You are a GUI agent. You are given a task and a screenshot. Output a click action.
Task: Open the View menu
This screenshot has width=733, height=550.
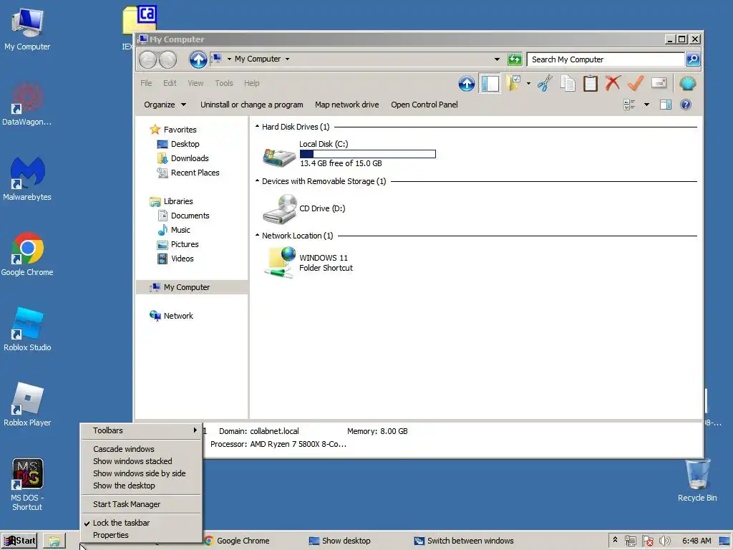[195, 83]
